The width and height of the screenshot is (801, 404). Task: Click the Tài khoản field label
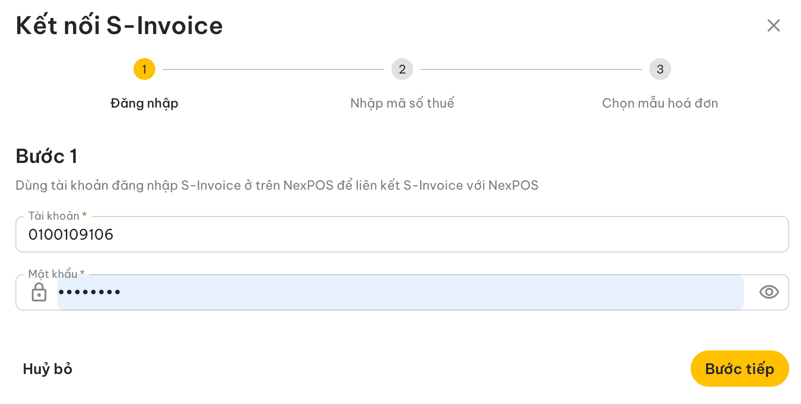pos(57,216)
